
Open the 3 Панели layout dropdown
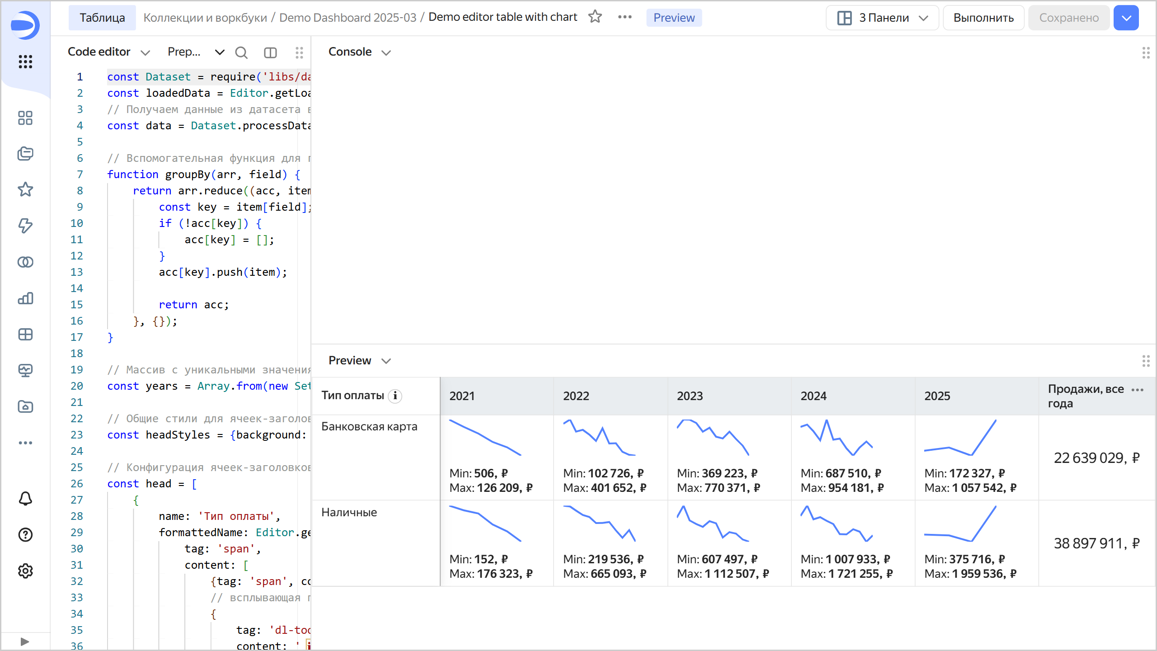click(882, 18)
